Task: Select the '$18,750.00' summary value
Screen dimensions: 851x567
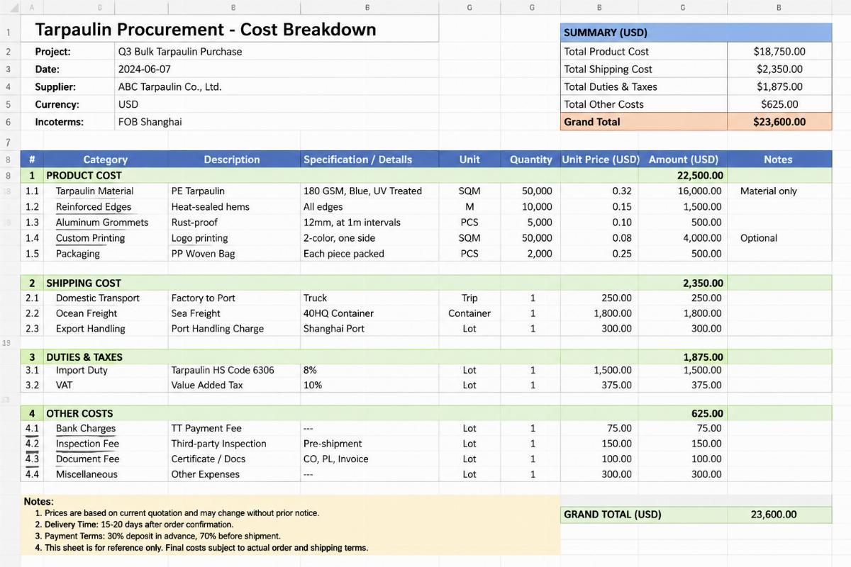Action: tap(779, 51)
